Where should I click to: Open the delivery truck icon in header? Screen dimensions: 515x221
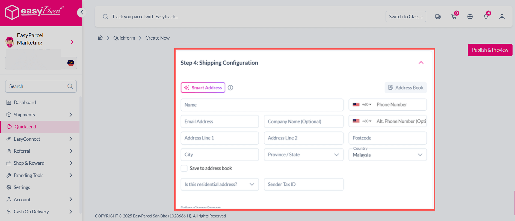[438, 17]
